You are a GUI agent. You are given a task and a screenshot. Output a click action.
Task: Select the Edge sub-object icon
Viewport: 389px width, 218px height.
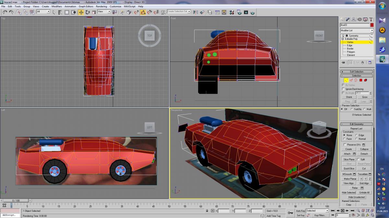pyautogui.click(x=351, y=80)
